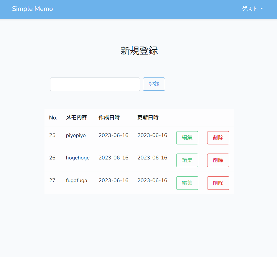277x257 pixels.
Task: Click the 登録 registration button
Action: (x=154, y=84)
